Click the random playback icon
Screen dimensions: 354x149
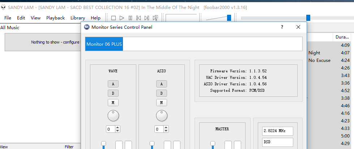[x=155, y=18]
